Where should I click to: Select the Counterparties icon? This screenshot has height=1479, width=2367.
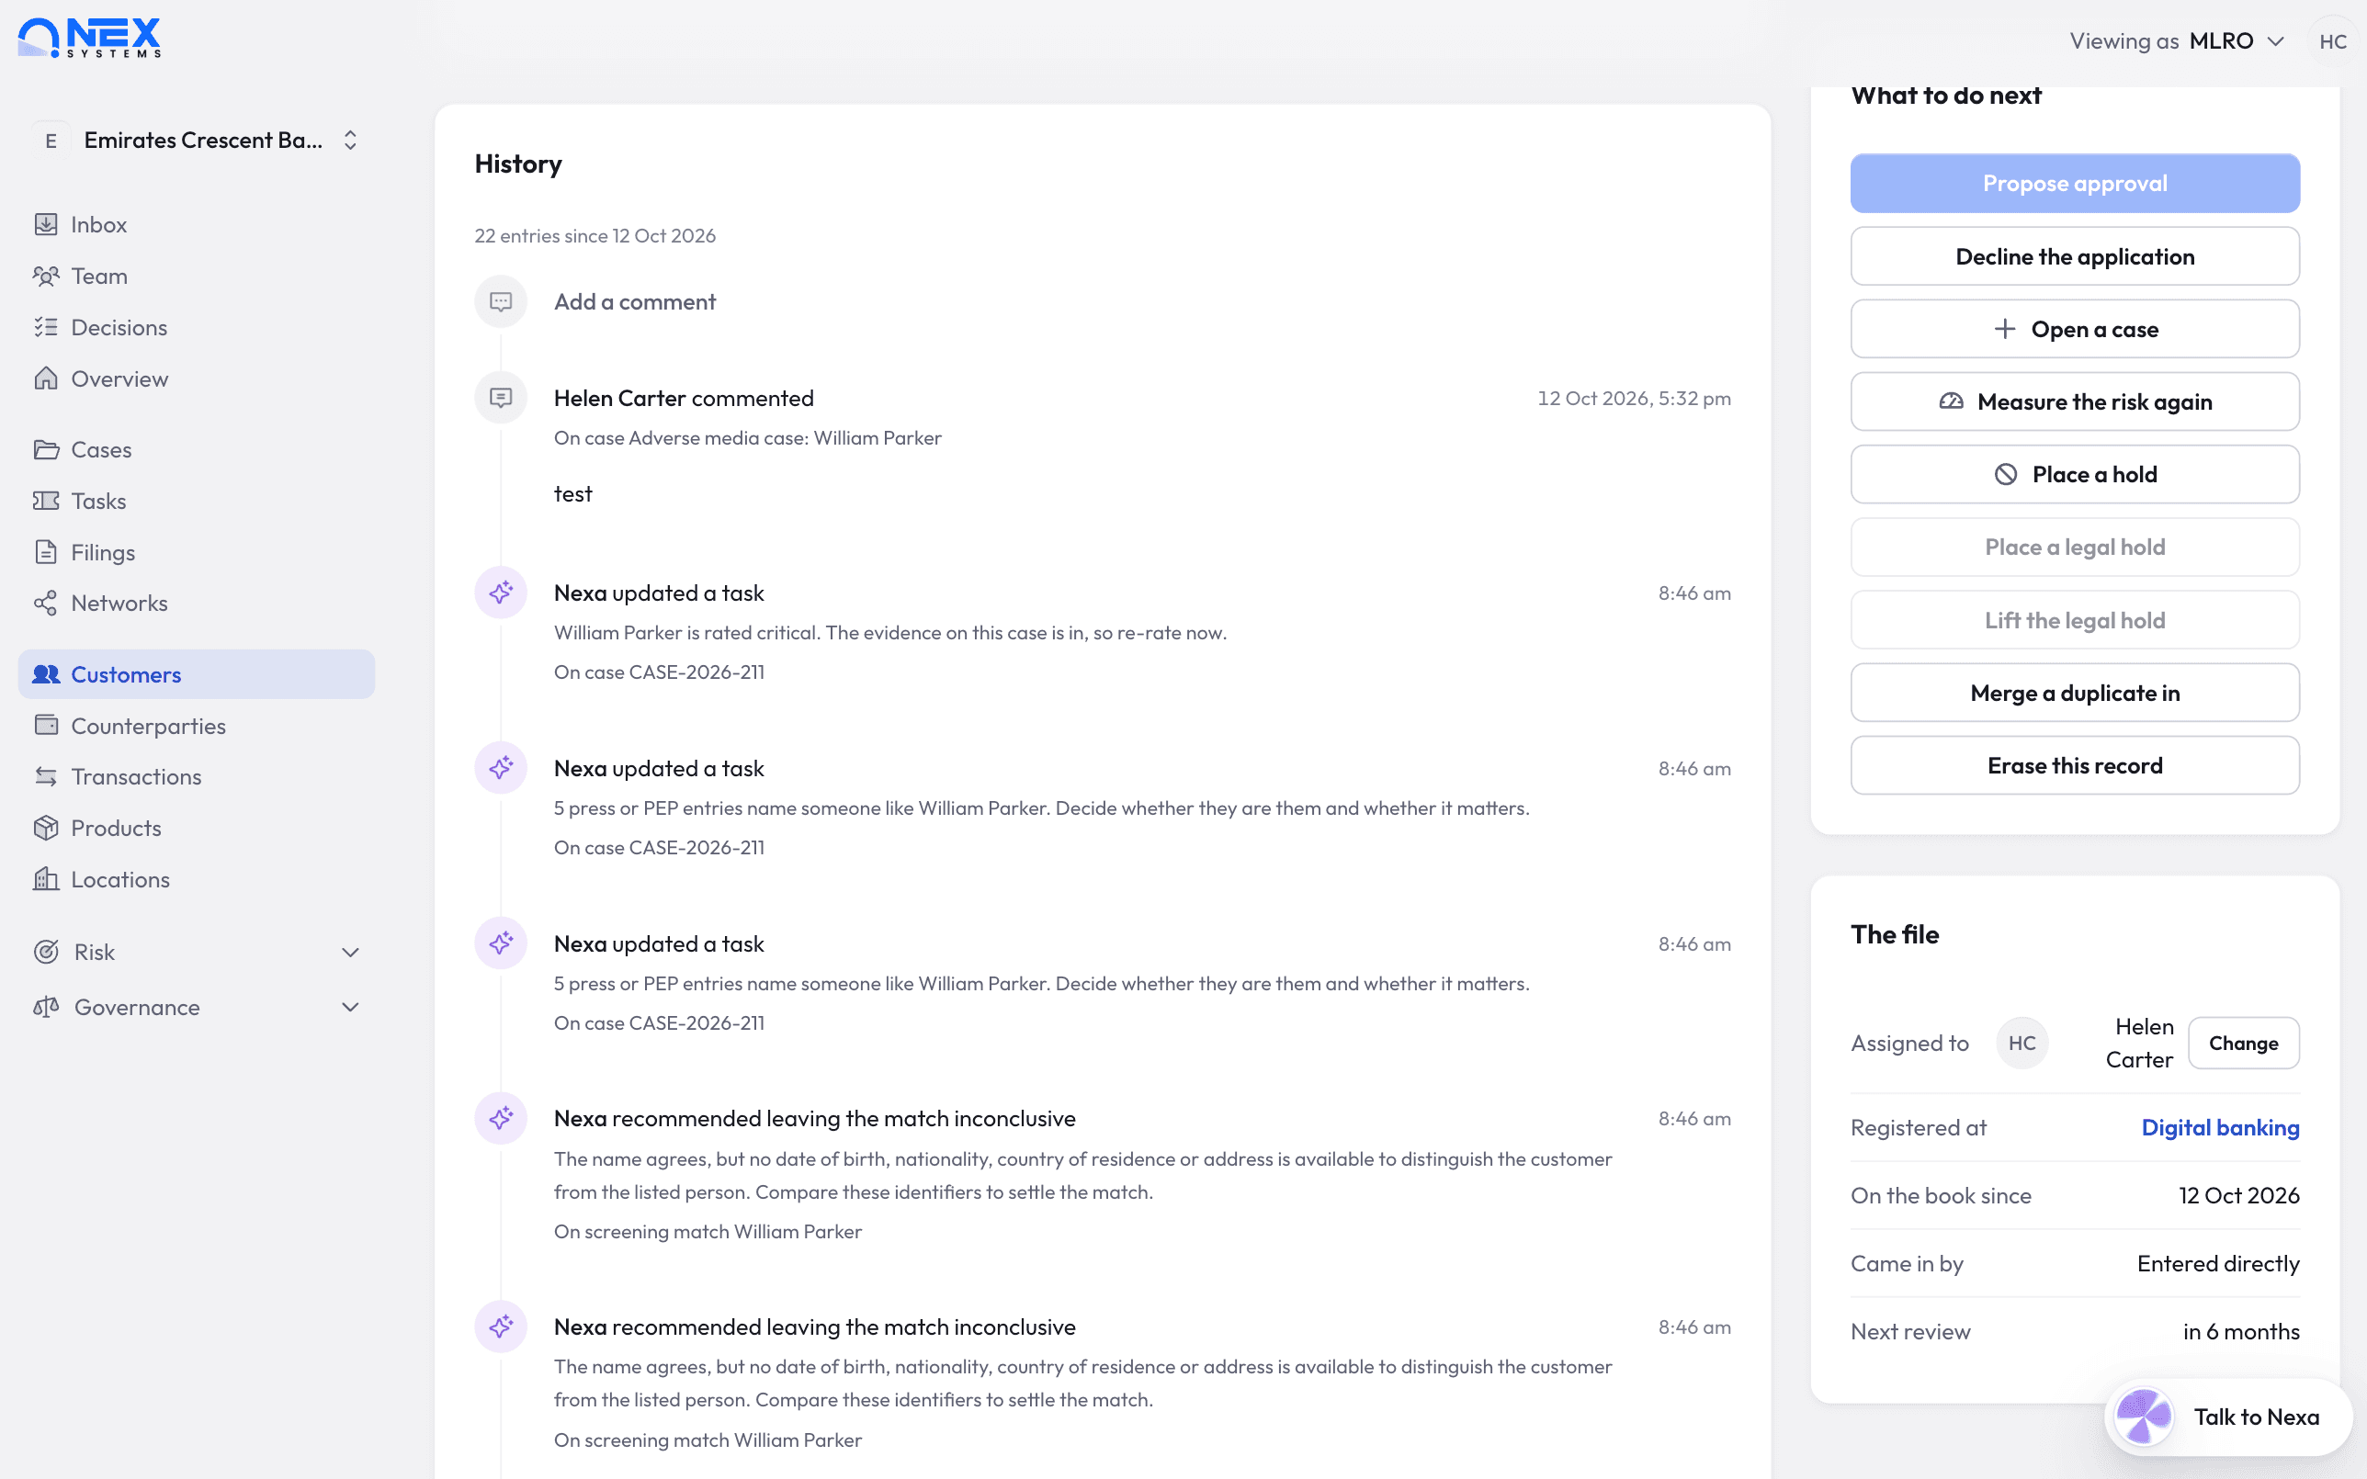46,725
